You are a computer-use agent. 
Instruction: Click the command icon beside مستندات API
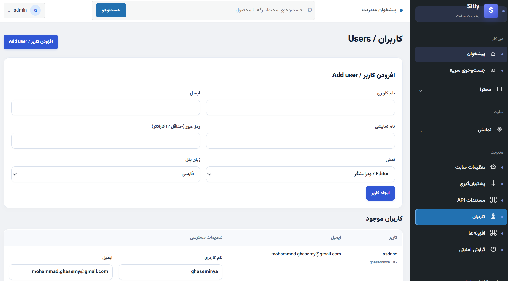click(x=493, y=200)
